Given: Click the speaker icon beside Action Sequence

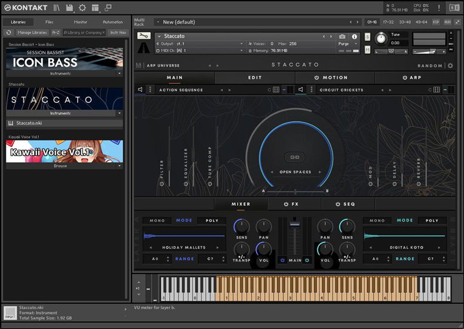Looking at the screenshot, I should pyautogui.click(x=141, y=90).
